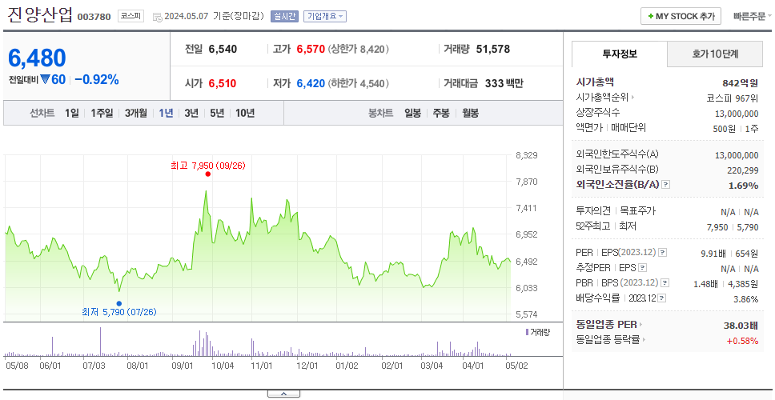Click the 저가 value 6,420
The height and width of the screenshot is (400, 775).
pos(311,83)
